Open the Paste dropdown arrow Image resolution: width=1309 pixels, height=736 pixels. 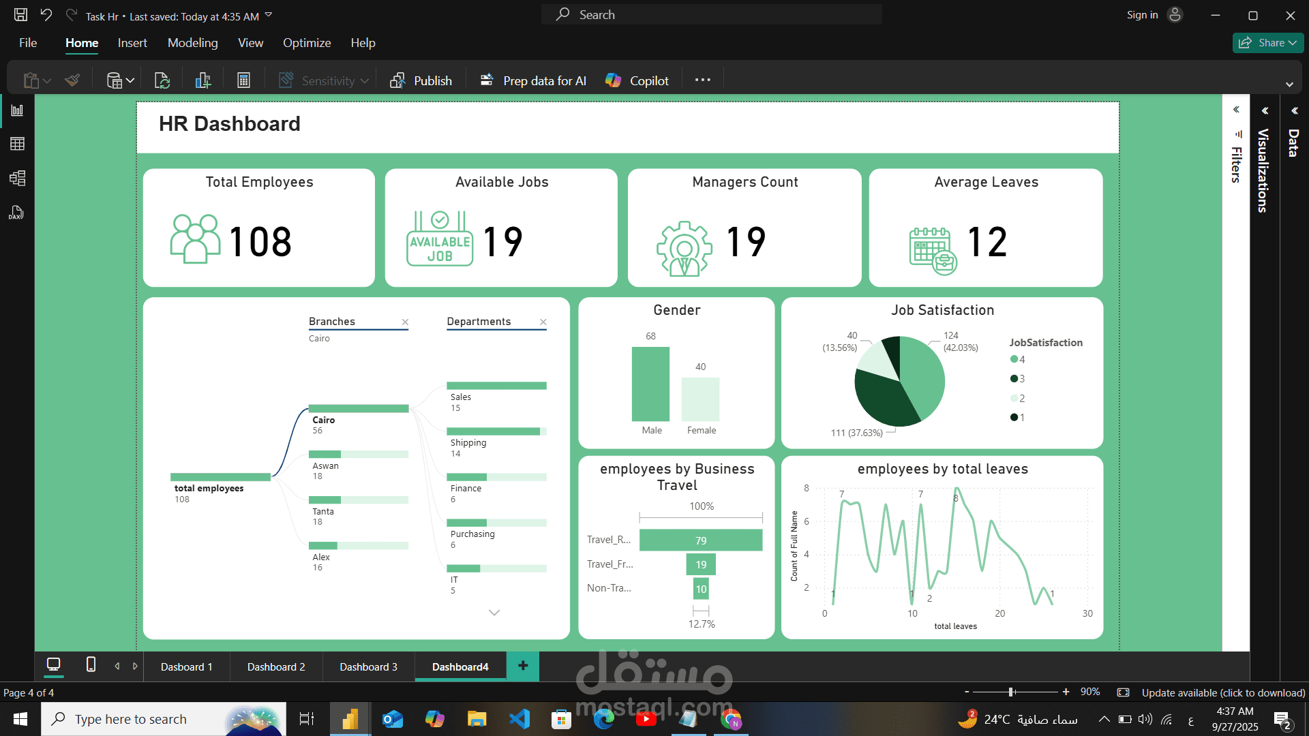pyautogui.click(x=46, y=81)
